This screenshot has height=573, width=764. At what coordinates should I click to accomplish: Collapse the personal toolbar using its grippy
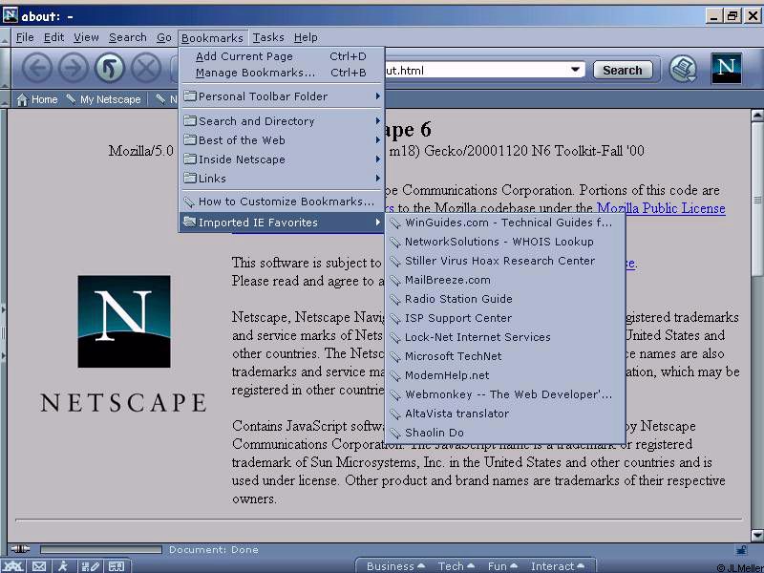click(x=5, y=99)
